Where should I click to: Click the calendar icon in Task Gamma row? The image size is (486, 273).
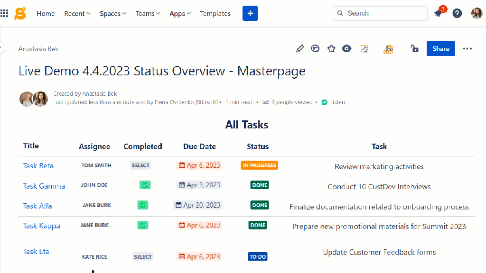pyautogui.click(x=182, y=185)
